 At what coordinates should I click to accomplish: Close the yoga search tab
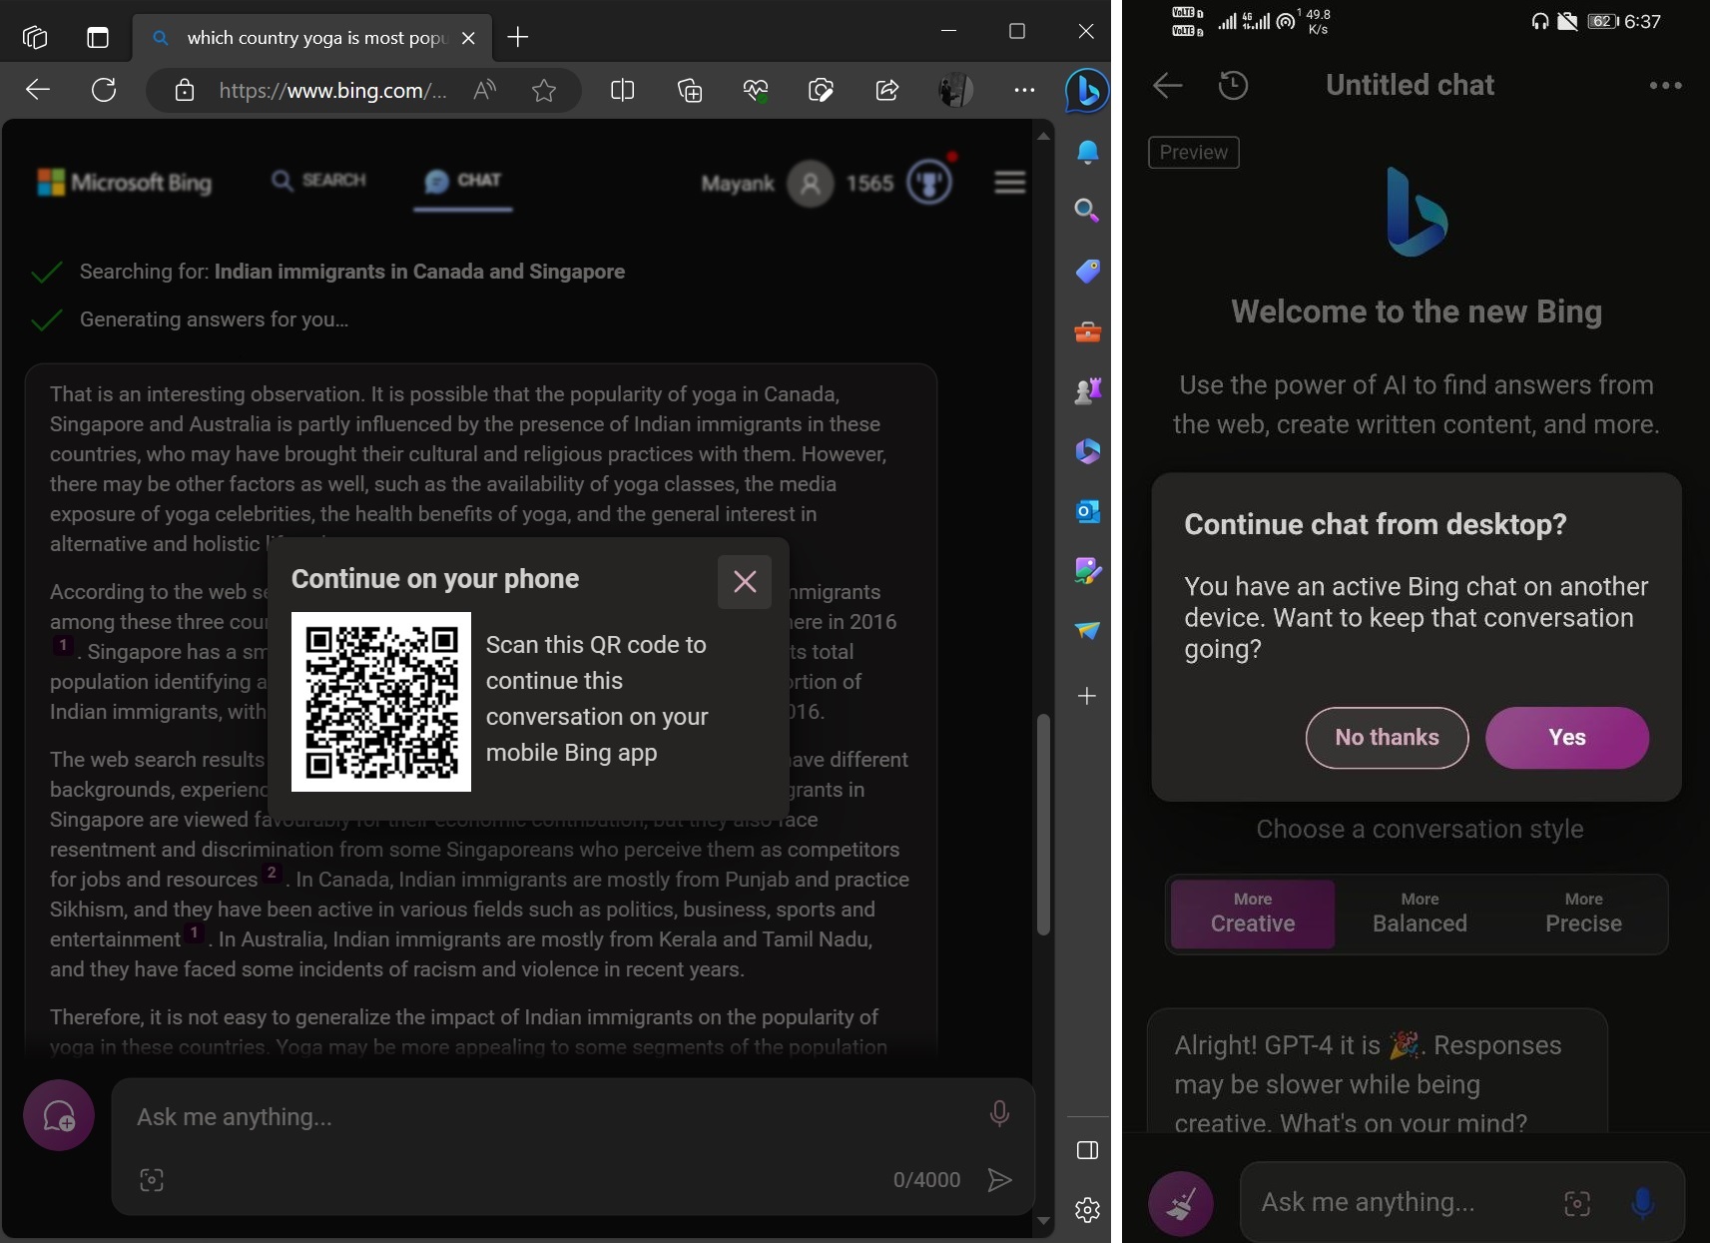click(x=468, y=38)
